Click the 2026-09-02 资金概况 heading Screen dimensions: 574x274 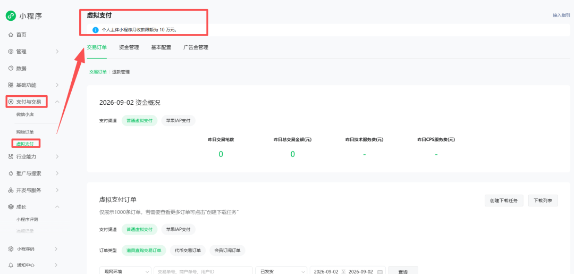130,103
